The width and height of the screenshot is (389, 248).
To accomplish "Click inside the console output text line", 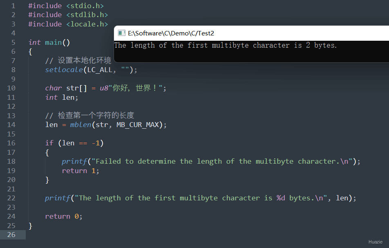I will [x=226, y=45].
